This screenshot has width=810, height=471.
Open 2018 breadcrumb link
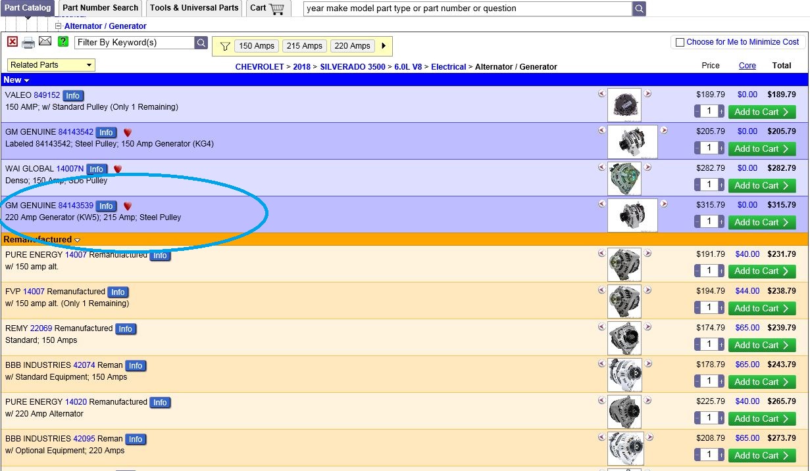point(302,67)
